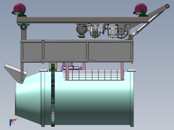Select the large gearbox housing on the right
This screenshot has height=130, width=174.
click(113, 31)
